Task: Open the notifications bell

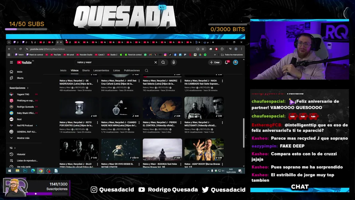Action: point(227,62)
